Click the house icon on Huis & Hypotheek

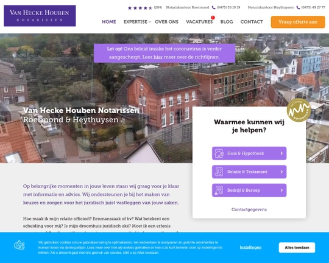[x=219, y=153]
